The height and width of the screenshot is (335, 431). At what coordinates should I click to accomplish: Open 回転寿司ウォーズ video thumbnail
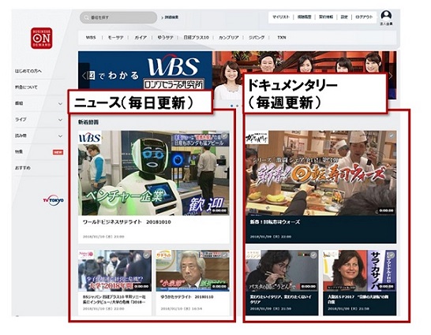tap(321, 173)
